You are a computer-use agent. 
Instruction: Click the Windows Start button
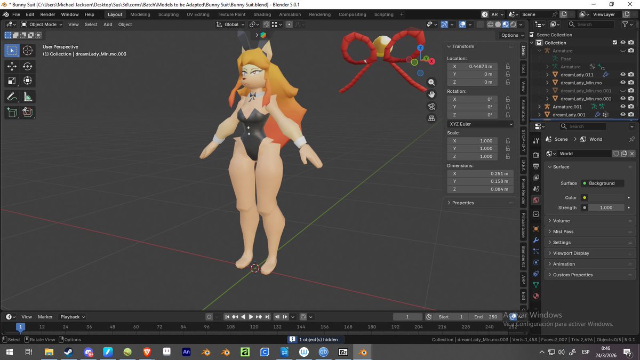coord(10,352)
